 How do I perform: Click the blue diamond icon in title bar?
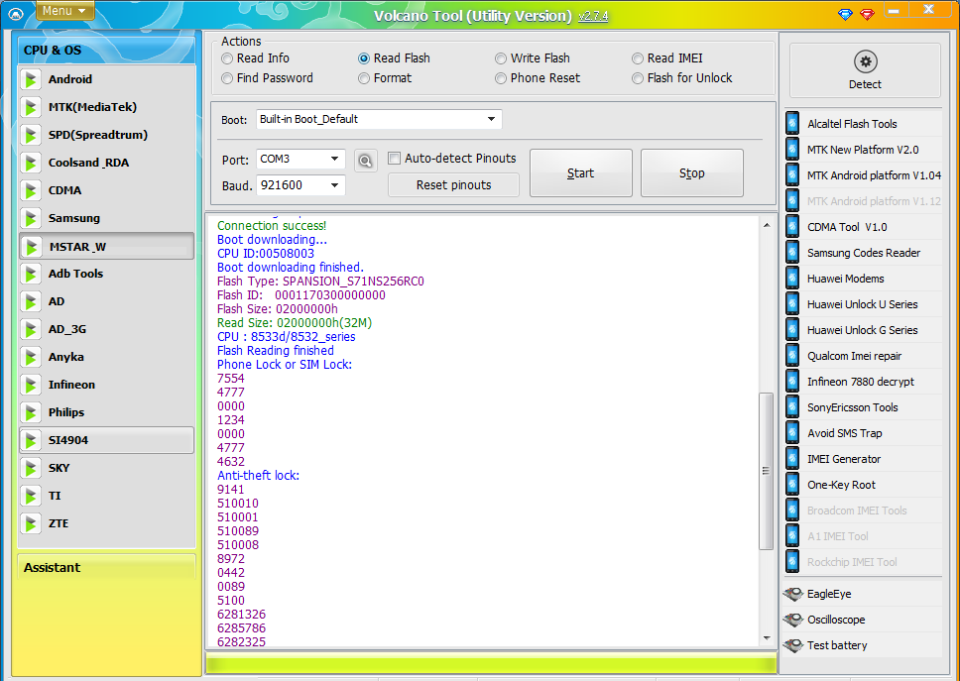tap(846, 14)
